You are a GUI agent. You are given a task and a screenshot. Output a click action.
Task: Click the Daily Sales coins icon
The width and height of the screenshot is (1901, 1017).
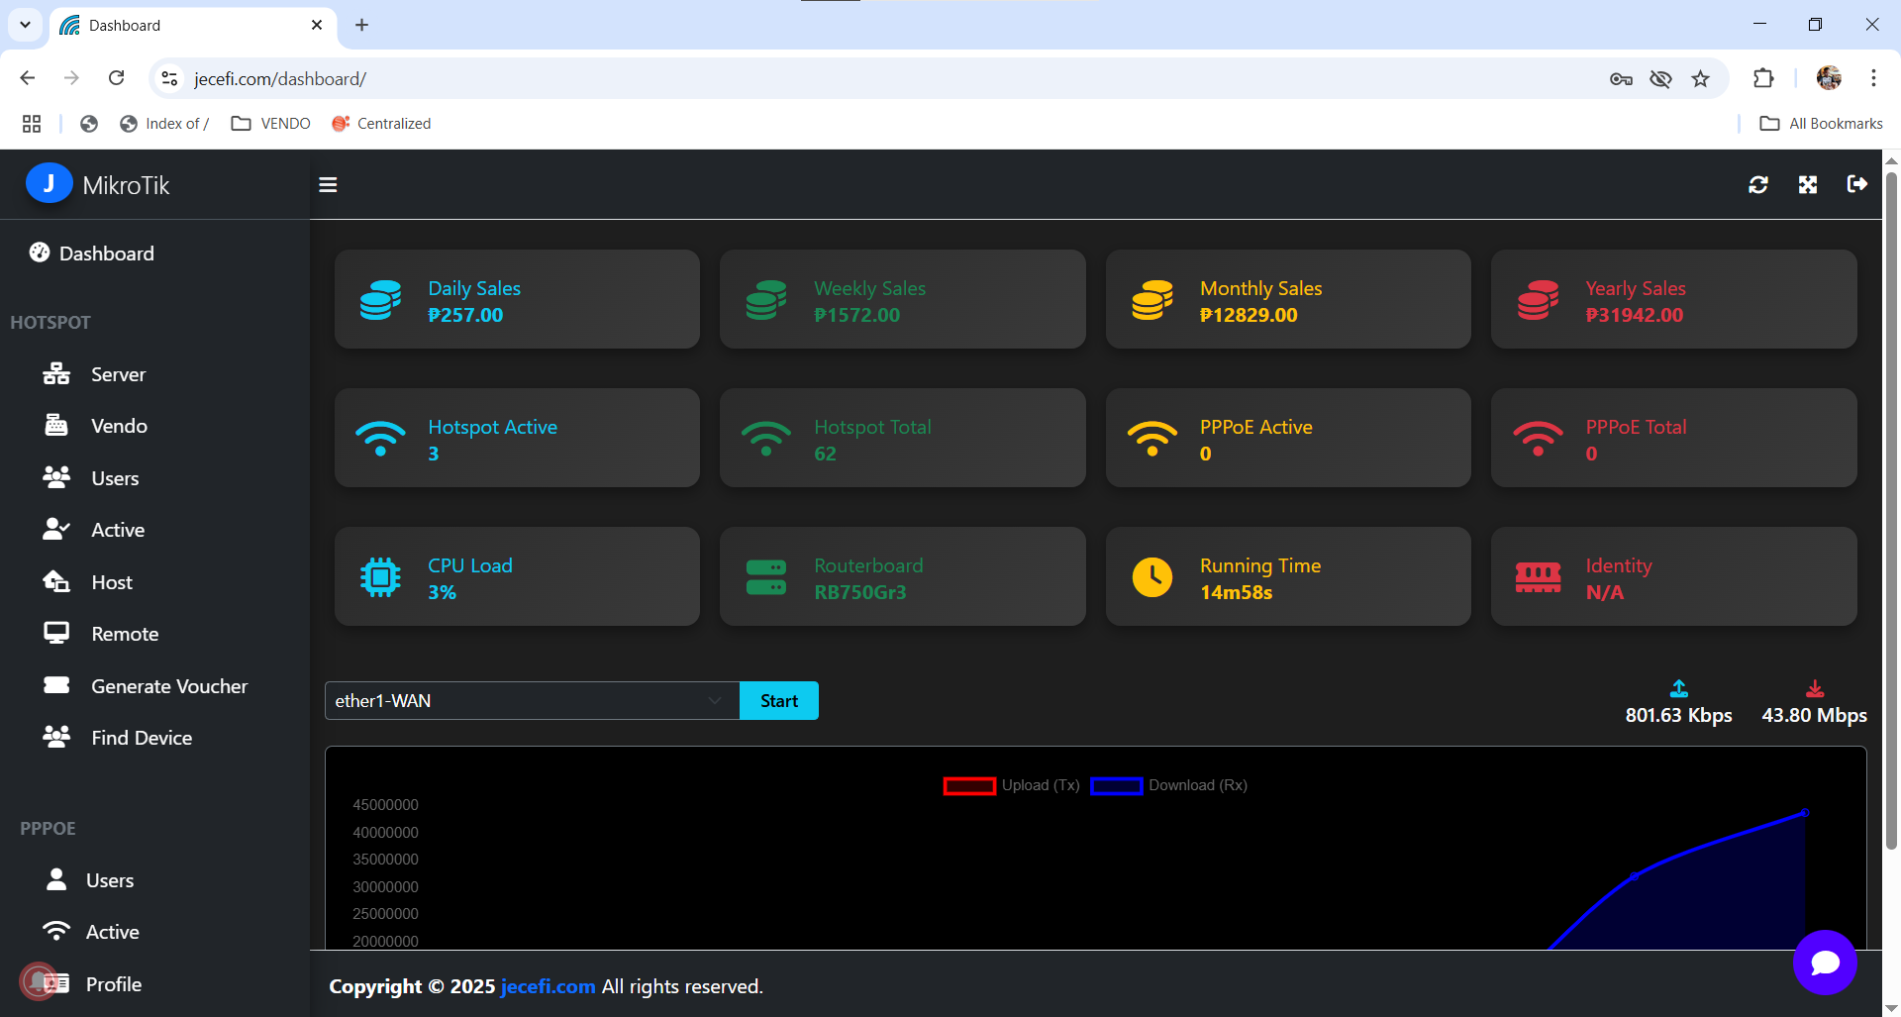[380, 300]
